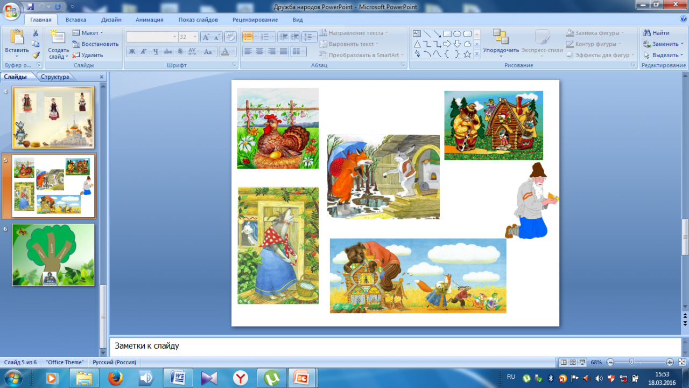The width and height of the screenshot is (689, 388).
Task: Switch to Slide Sorter view in status bar
Action: 573,362
